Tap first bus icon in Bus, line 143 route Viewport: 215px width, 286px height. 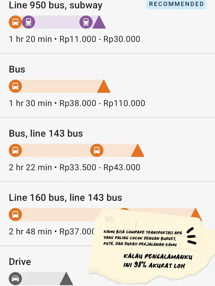(x=15, y=151)
